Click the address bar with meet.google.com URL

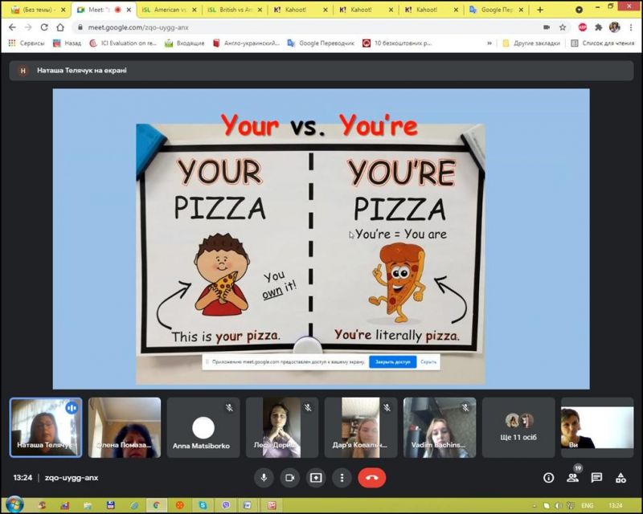308,27
